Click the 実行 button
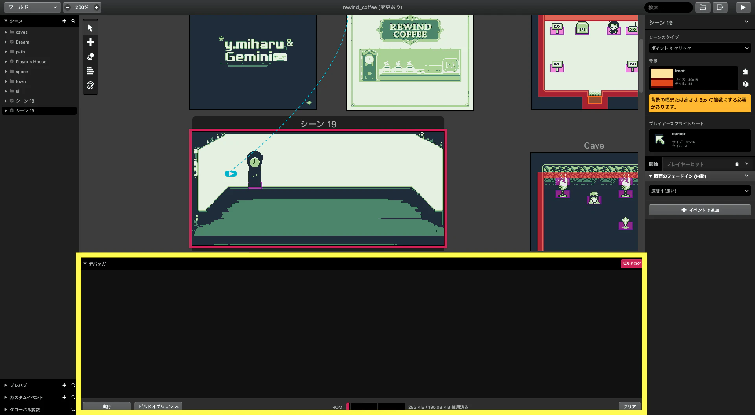The width and height of the screenshot is (755, 415). (107, 406)
